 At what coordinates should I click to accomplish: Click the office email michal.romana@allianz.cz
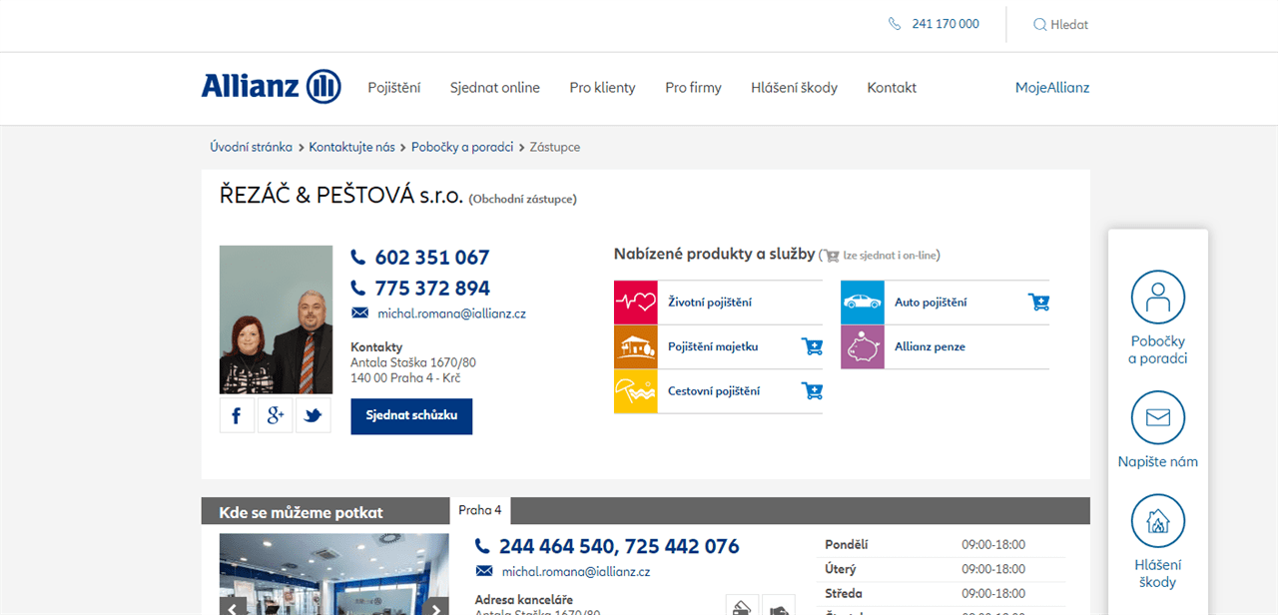[x=576, y=572]
